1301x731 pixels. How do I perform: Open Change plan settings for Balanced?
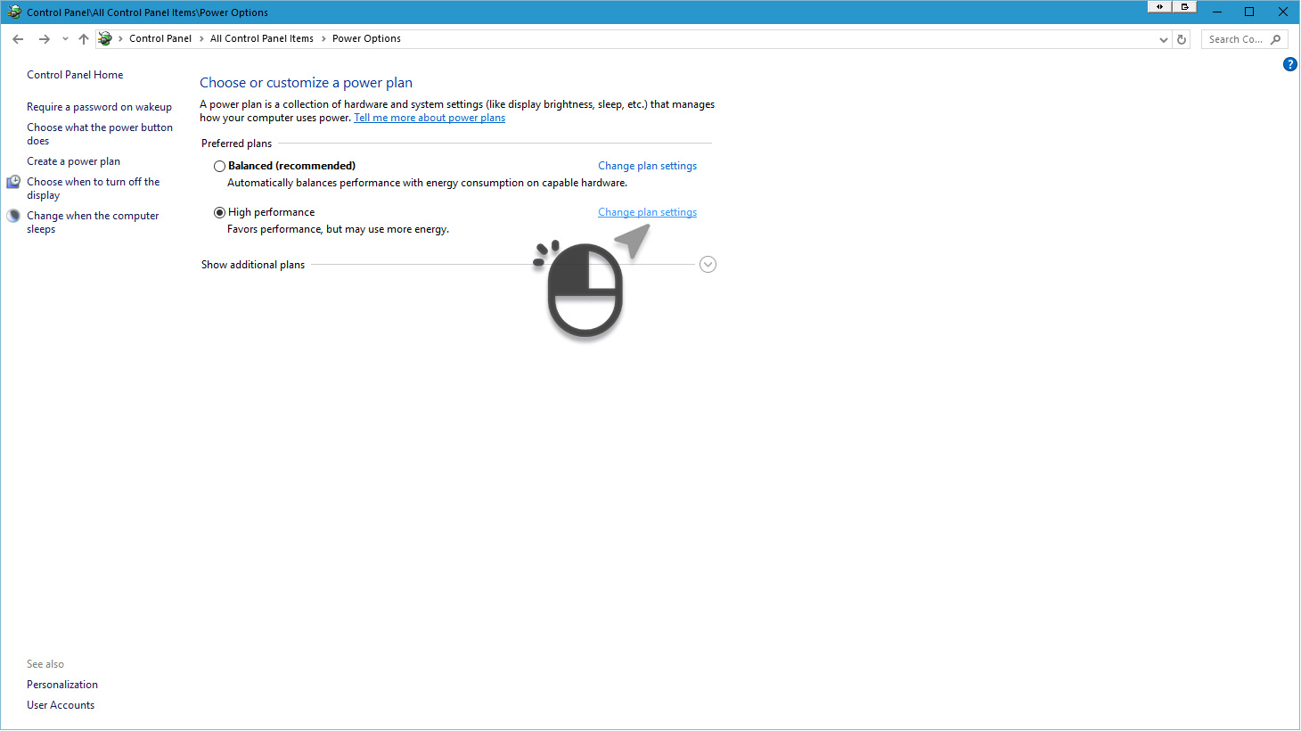coord(647,166)
